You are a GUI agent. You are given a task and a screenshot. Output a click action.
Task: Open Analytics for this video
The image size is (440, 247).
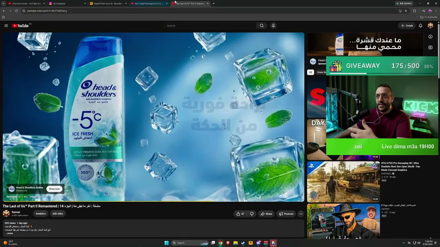[x=41, y=214]
